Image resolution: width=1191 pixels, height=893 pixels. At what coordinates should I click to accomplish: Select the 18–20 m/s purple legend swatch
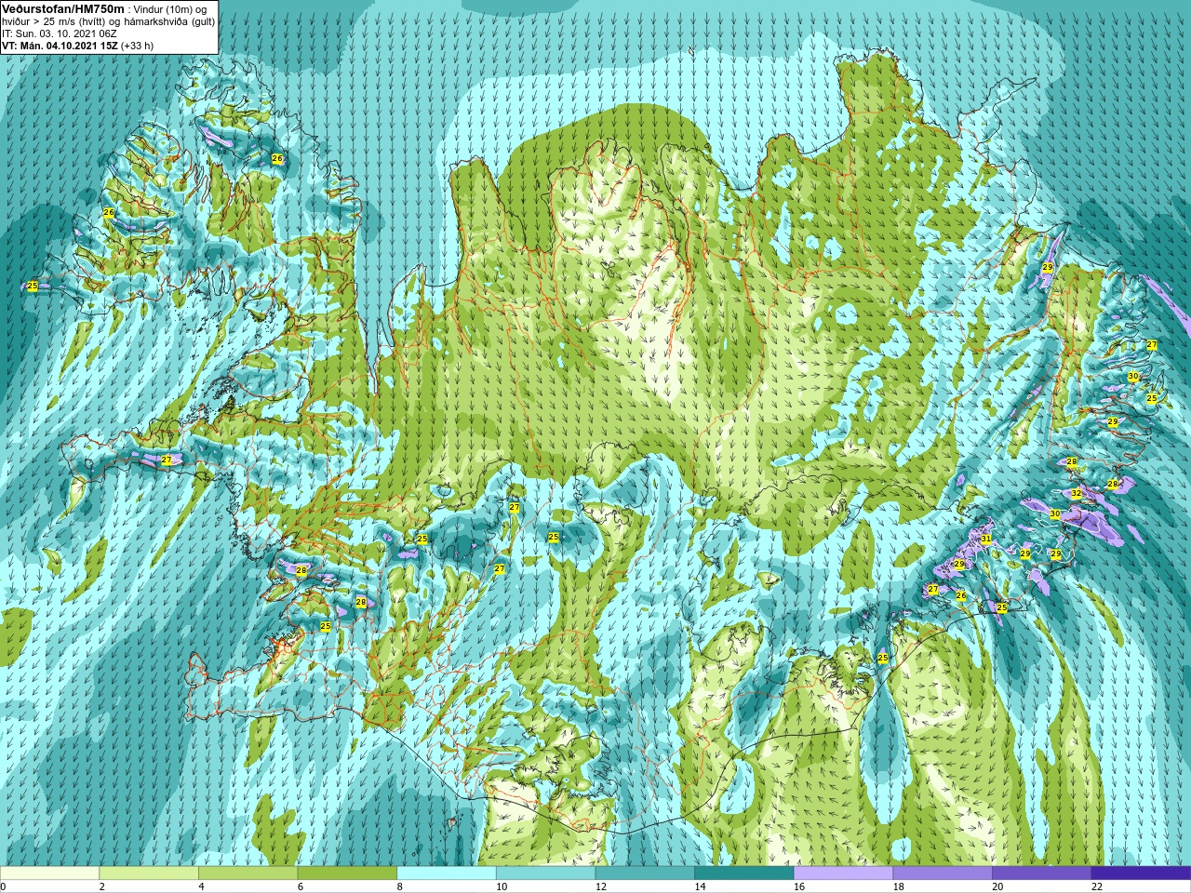coord(943,873)
